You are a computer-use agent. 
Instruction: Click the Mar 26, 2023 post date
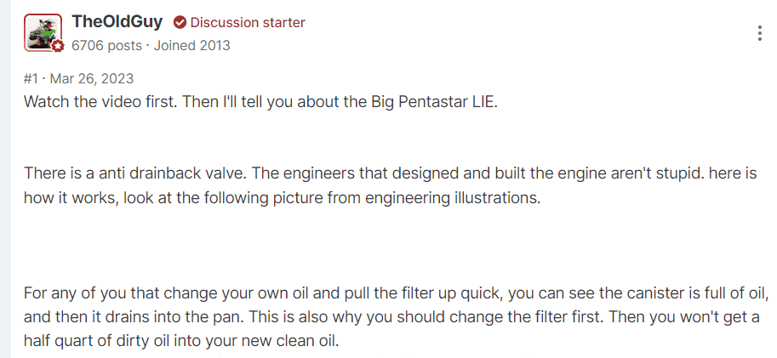click(x=92, y=79)
